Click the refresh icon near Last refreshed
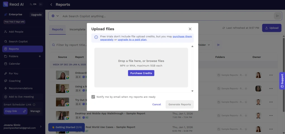The image size is (285, 134). tap(224, 28)
